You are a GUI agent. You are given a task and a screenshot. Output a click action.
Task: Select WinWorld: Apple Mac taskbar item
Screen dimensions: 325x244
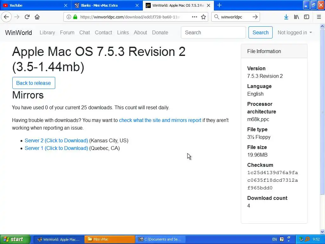coord(59,239)
